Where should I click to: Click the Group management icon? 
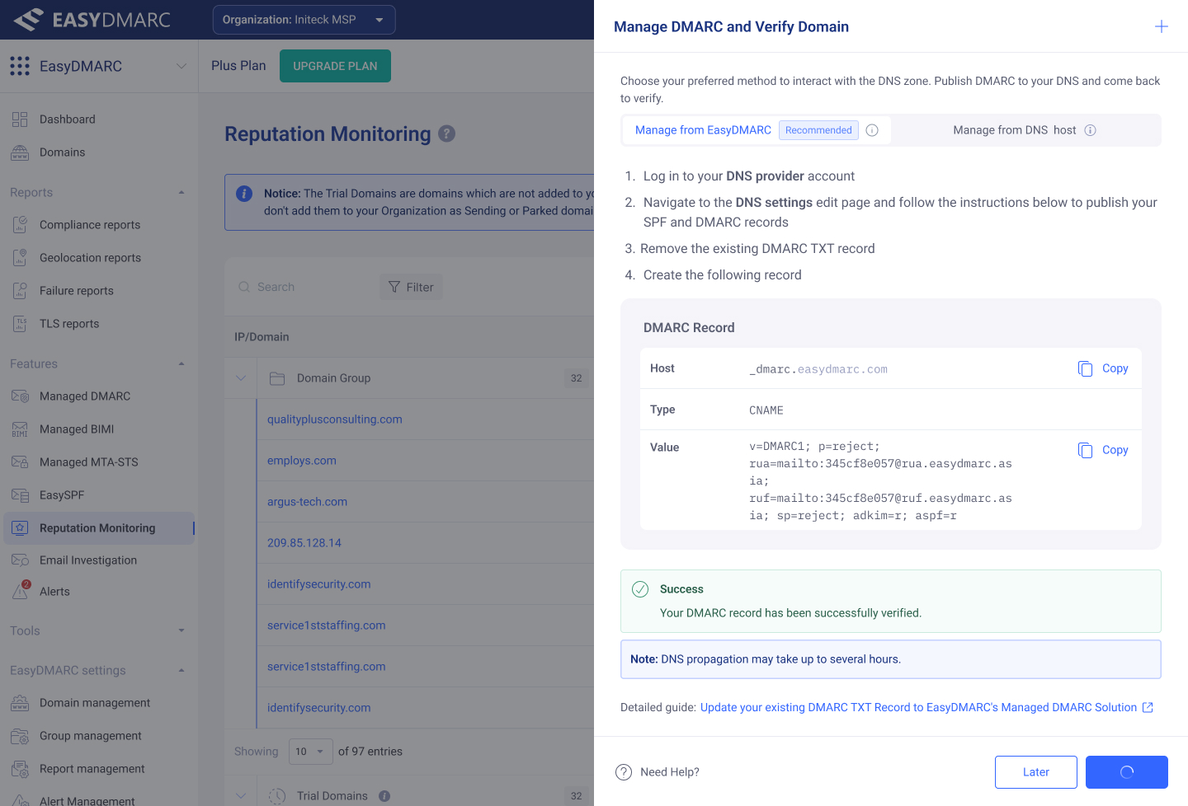coord(20,736)
